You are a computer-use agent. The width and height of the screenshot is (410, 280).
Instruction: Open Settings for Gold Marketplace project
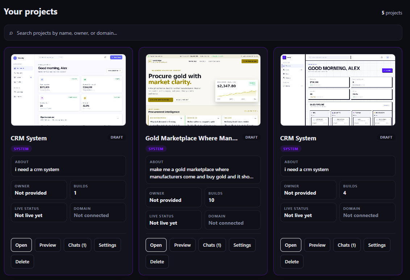point(242,245)
